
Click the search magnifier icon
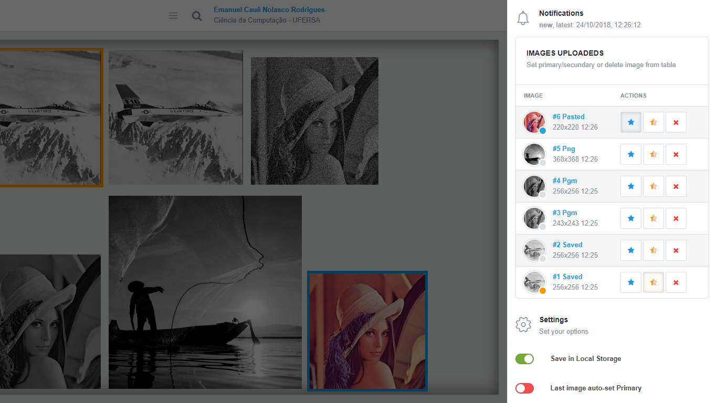point(197,16)
